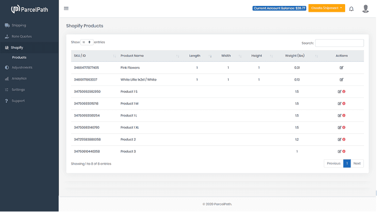Click red warning icon for Product 1 L
The image size is (377, 212).
coord(344,116)
